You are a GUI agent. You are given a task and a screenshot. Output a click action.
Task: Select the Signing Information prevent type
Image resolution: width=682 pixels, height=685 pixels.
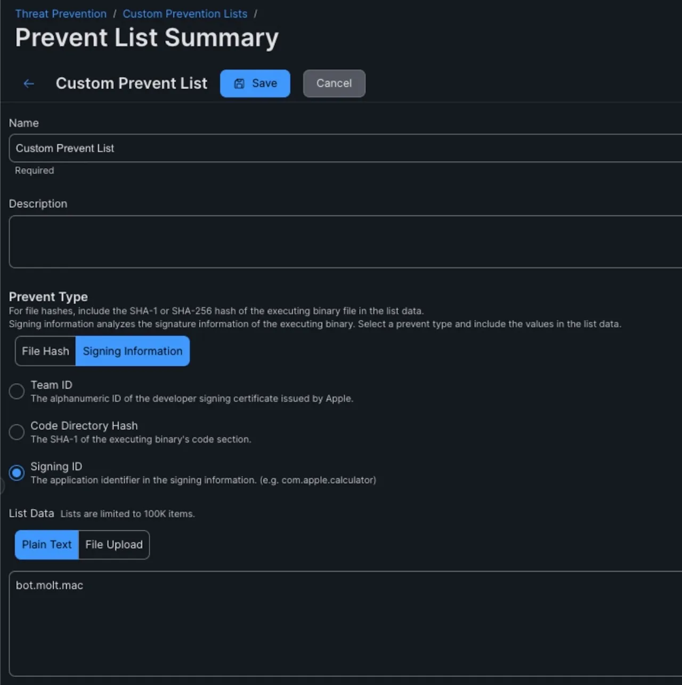point(133,351)
